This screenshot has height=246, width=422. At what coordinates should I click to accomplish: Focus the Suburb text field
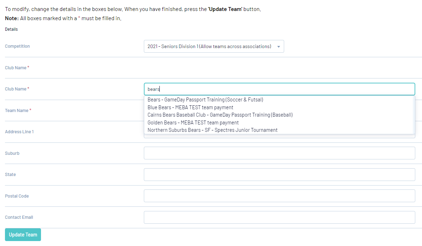[279, 153]
